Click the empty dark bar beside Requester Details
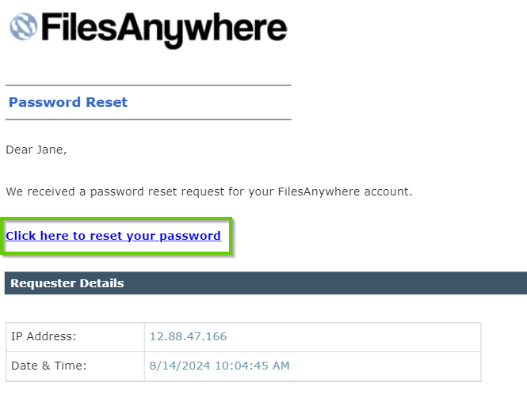This screenshot has height=402, width=527. (326, 283)
